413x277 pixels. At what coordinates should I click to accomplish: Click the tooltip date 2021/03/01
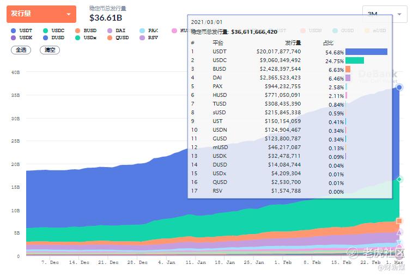tap(206, 22)
